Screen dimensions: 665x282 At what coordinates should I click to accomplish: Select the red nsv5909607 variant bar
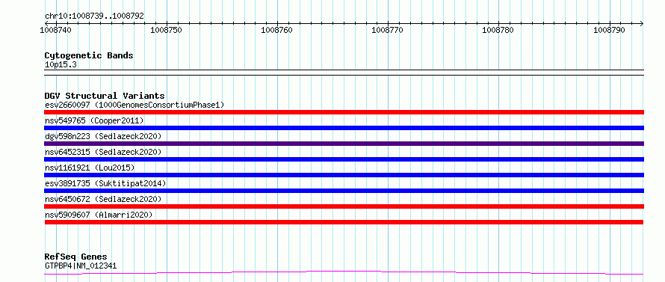pyautogui.click(x=344, y=222)
